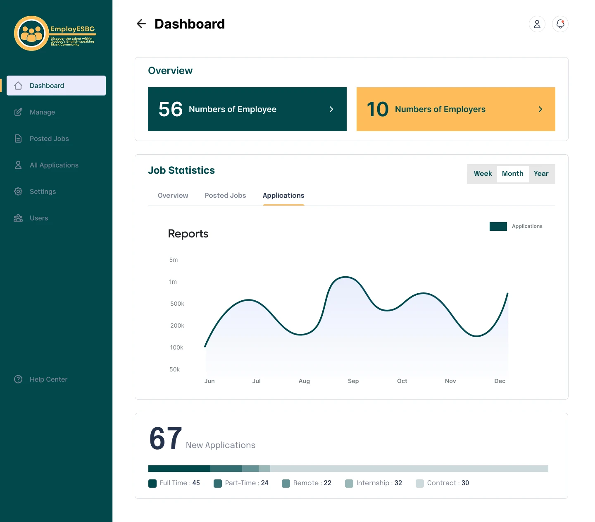Switch to the Overview statistics tab
The width and height of the screenshot is (595, 522).
tap(173, 196)
